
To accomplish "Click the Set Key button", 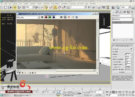I will 86,95.
